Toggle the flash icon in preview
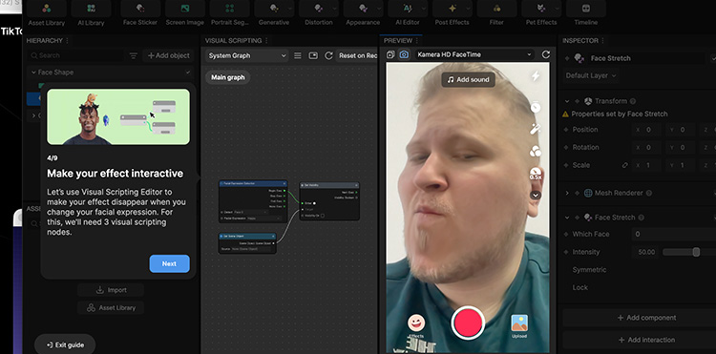The image size is (716, 354). pyautogui.click(x=536, y=75)
